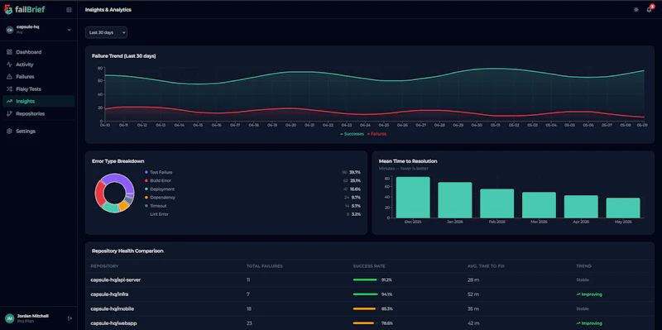Toggle the Successes legend entry
Screen dimensions: 662x330
click(352, 134)
